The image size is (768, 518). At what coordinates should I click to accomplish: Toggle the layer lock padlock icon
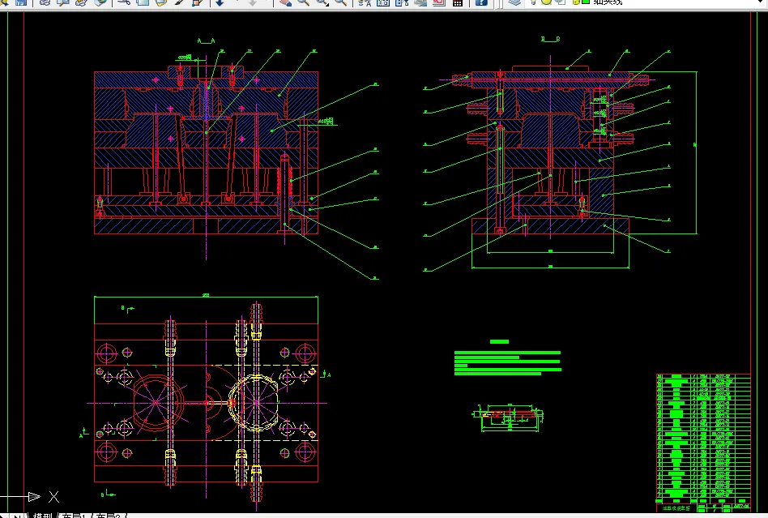pyautogui.click(x=575, y=2)
